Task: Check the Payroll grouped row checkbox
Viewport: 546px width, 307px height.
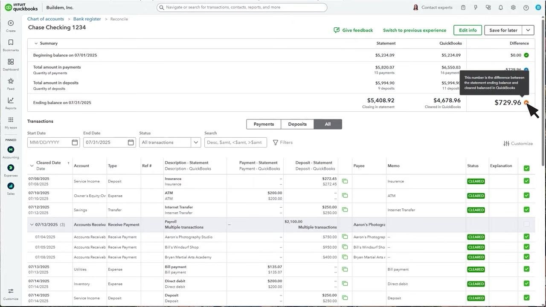Action: pyautogui.click(x=526, y=224)
